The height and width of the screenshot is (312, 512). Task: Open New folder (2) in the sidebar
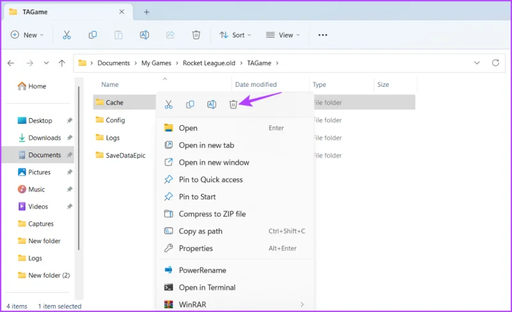click(x=44, y=275)
